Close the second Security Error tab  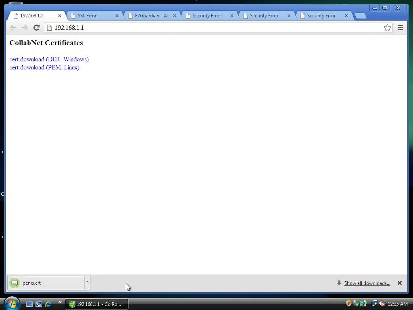[289, 16]
